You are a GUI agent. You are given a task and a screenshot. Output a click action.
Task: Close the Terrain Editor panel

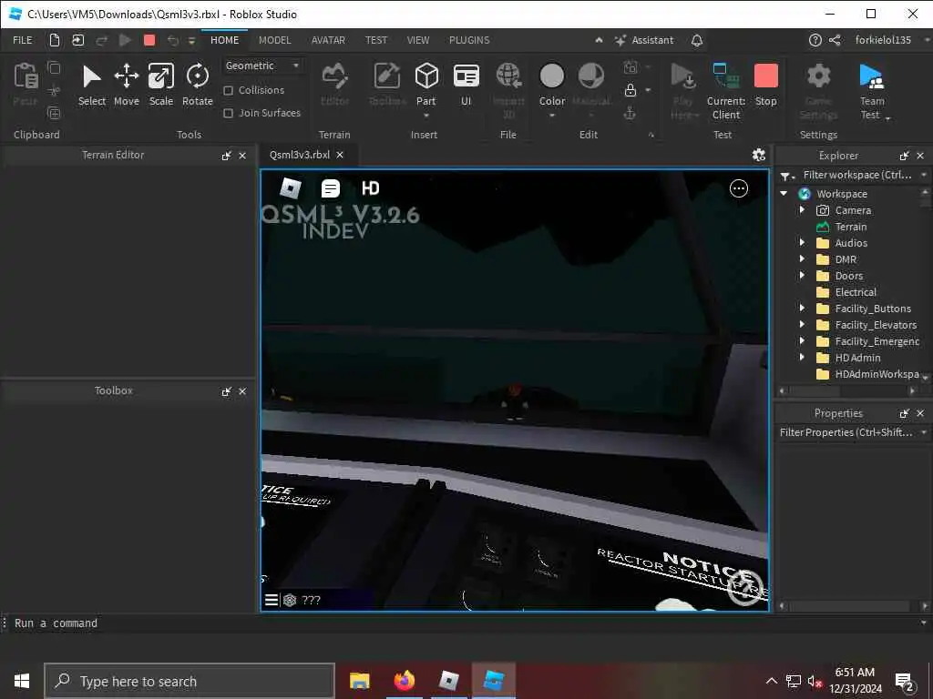click(242, 156)
